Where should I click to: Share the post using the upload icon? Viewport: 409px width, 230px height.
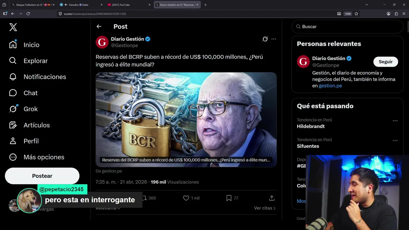(272, 198)
